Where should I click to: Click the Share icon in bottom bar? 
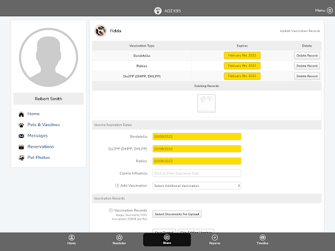click(167, 237)
